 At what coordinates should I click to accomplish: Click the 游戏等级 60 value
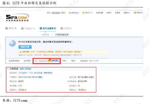click(79, 86)
